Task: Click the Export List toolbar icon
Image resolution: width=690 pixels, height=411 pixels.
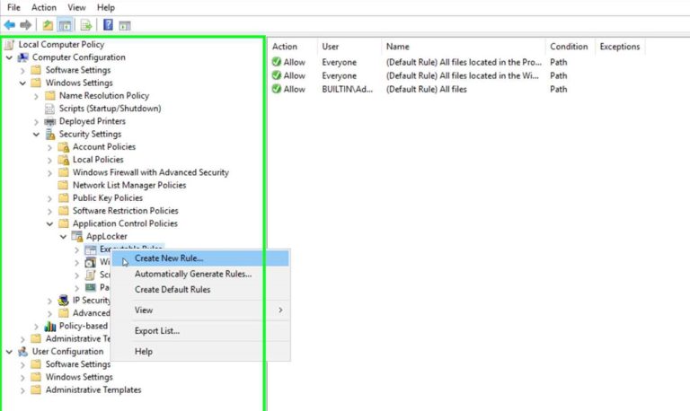Action: [86, 25]
